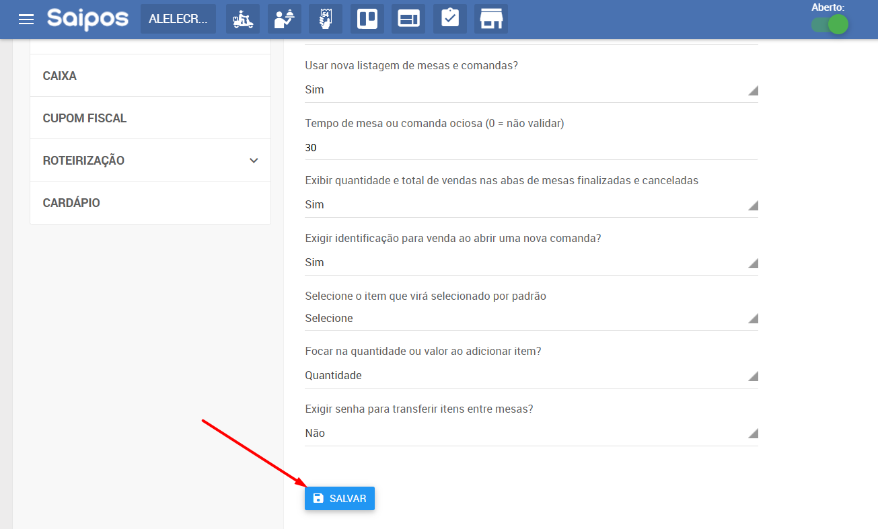878x529 pixels.
Task: Click the idle table time input field
Action: point(531,148)
